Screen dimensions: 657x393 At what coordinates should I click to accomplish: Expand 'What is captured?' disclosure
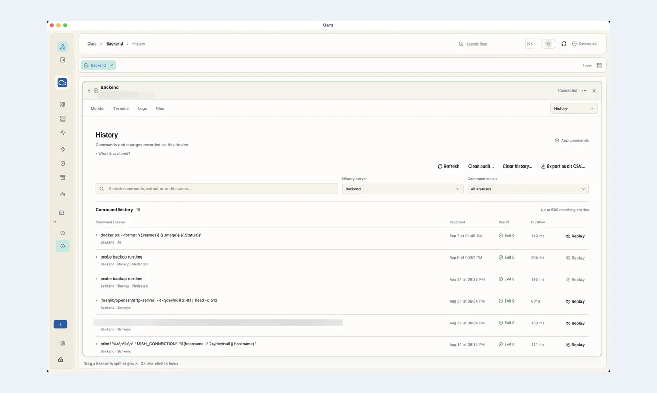click(113, 154)
